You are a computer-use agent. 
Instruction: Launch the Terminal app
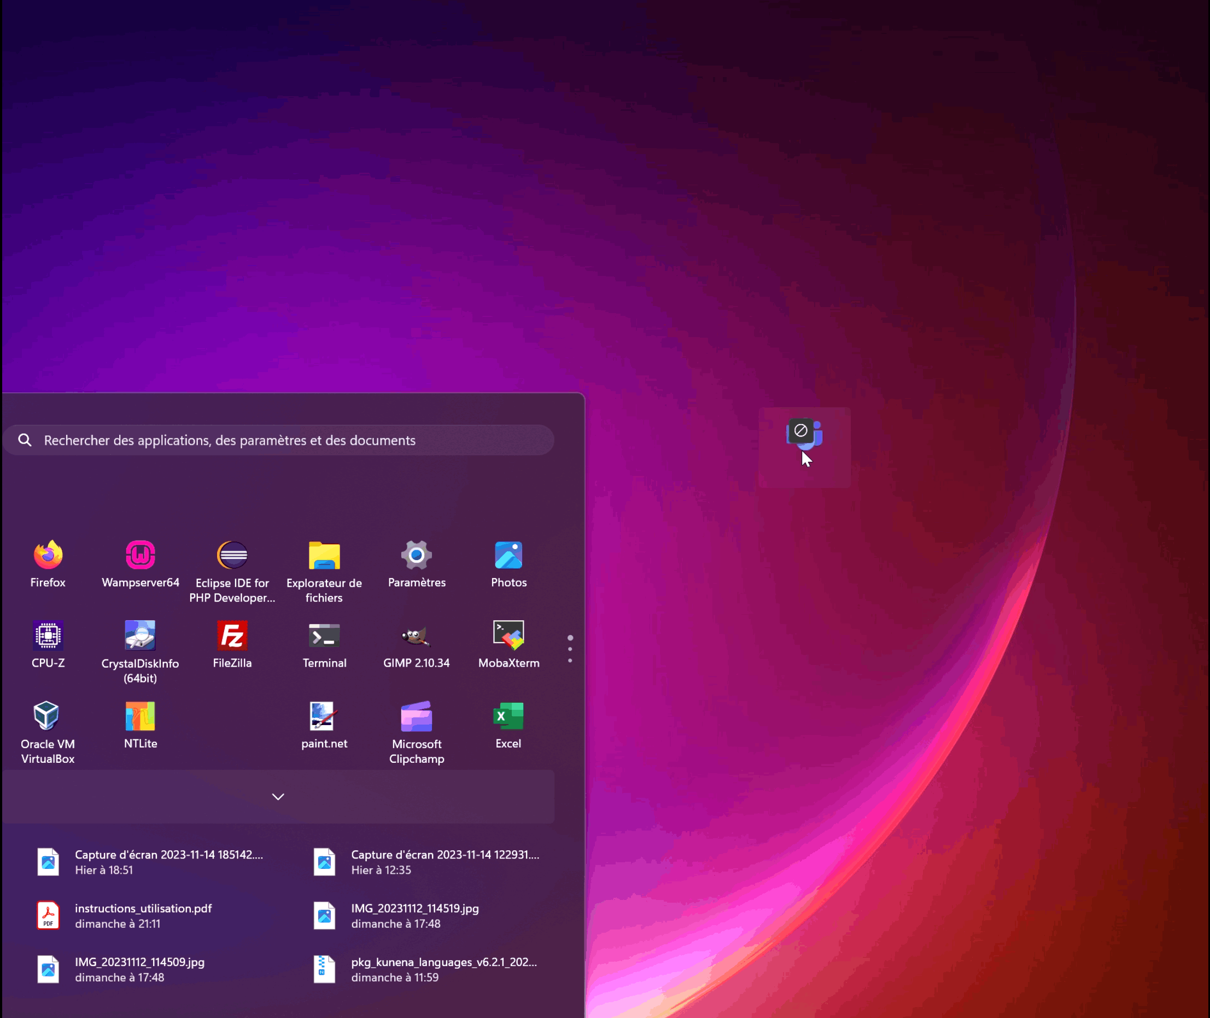pos(324,645)
